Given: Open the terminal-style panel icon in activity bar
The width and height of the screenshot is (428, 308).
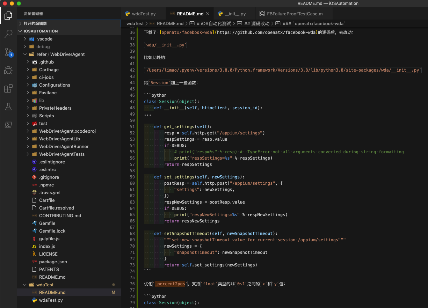Looking at the screenshot, I should 8,125.
